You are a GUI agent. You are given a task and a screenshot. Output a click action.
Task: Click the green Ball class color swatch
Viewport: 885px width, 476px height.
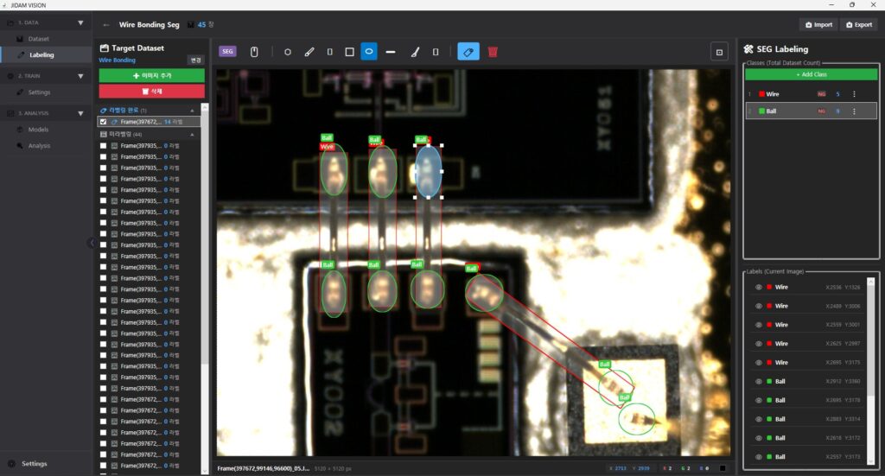[761, 111]
